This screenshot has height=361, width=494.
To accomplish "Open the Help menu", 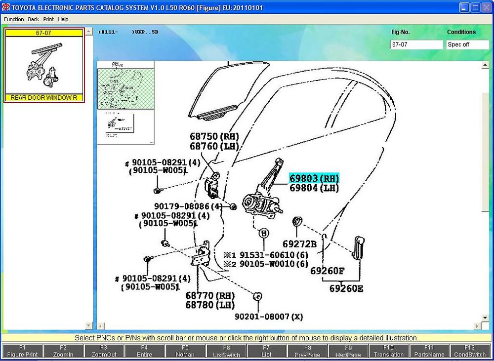I will pyautogui.click(x=63, y=19).
